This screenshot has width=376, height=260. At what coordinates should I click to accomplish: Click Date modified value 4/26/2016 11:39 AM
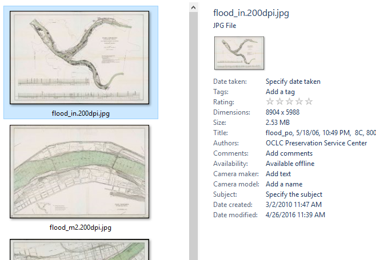295,215
